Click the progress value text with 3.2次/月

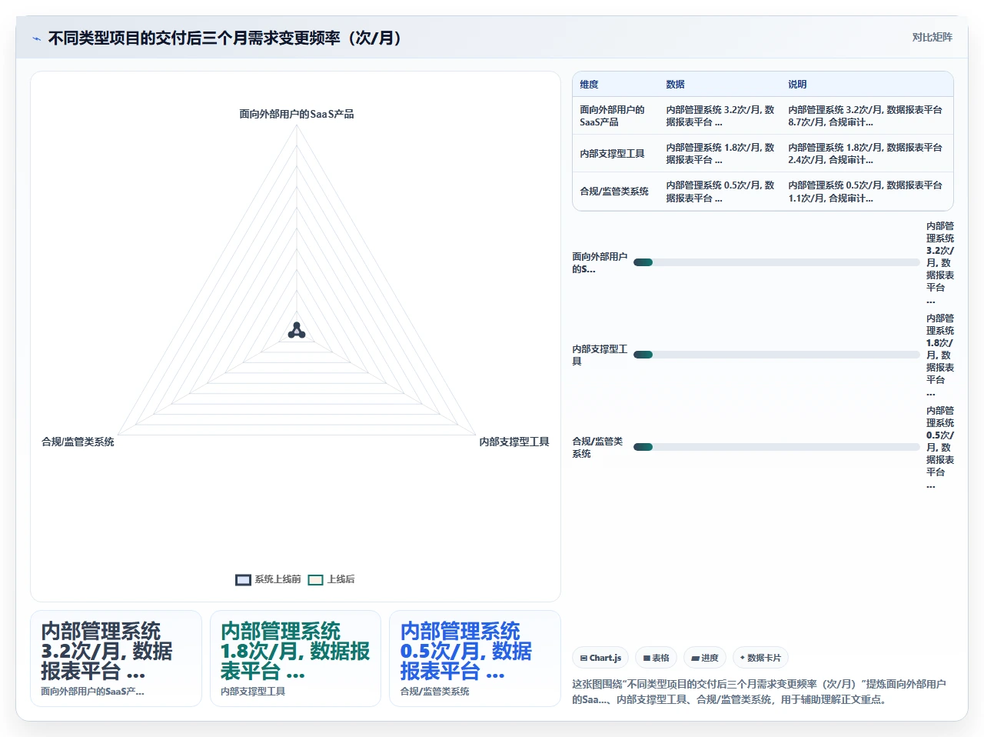(x=940, y=263)
